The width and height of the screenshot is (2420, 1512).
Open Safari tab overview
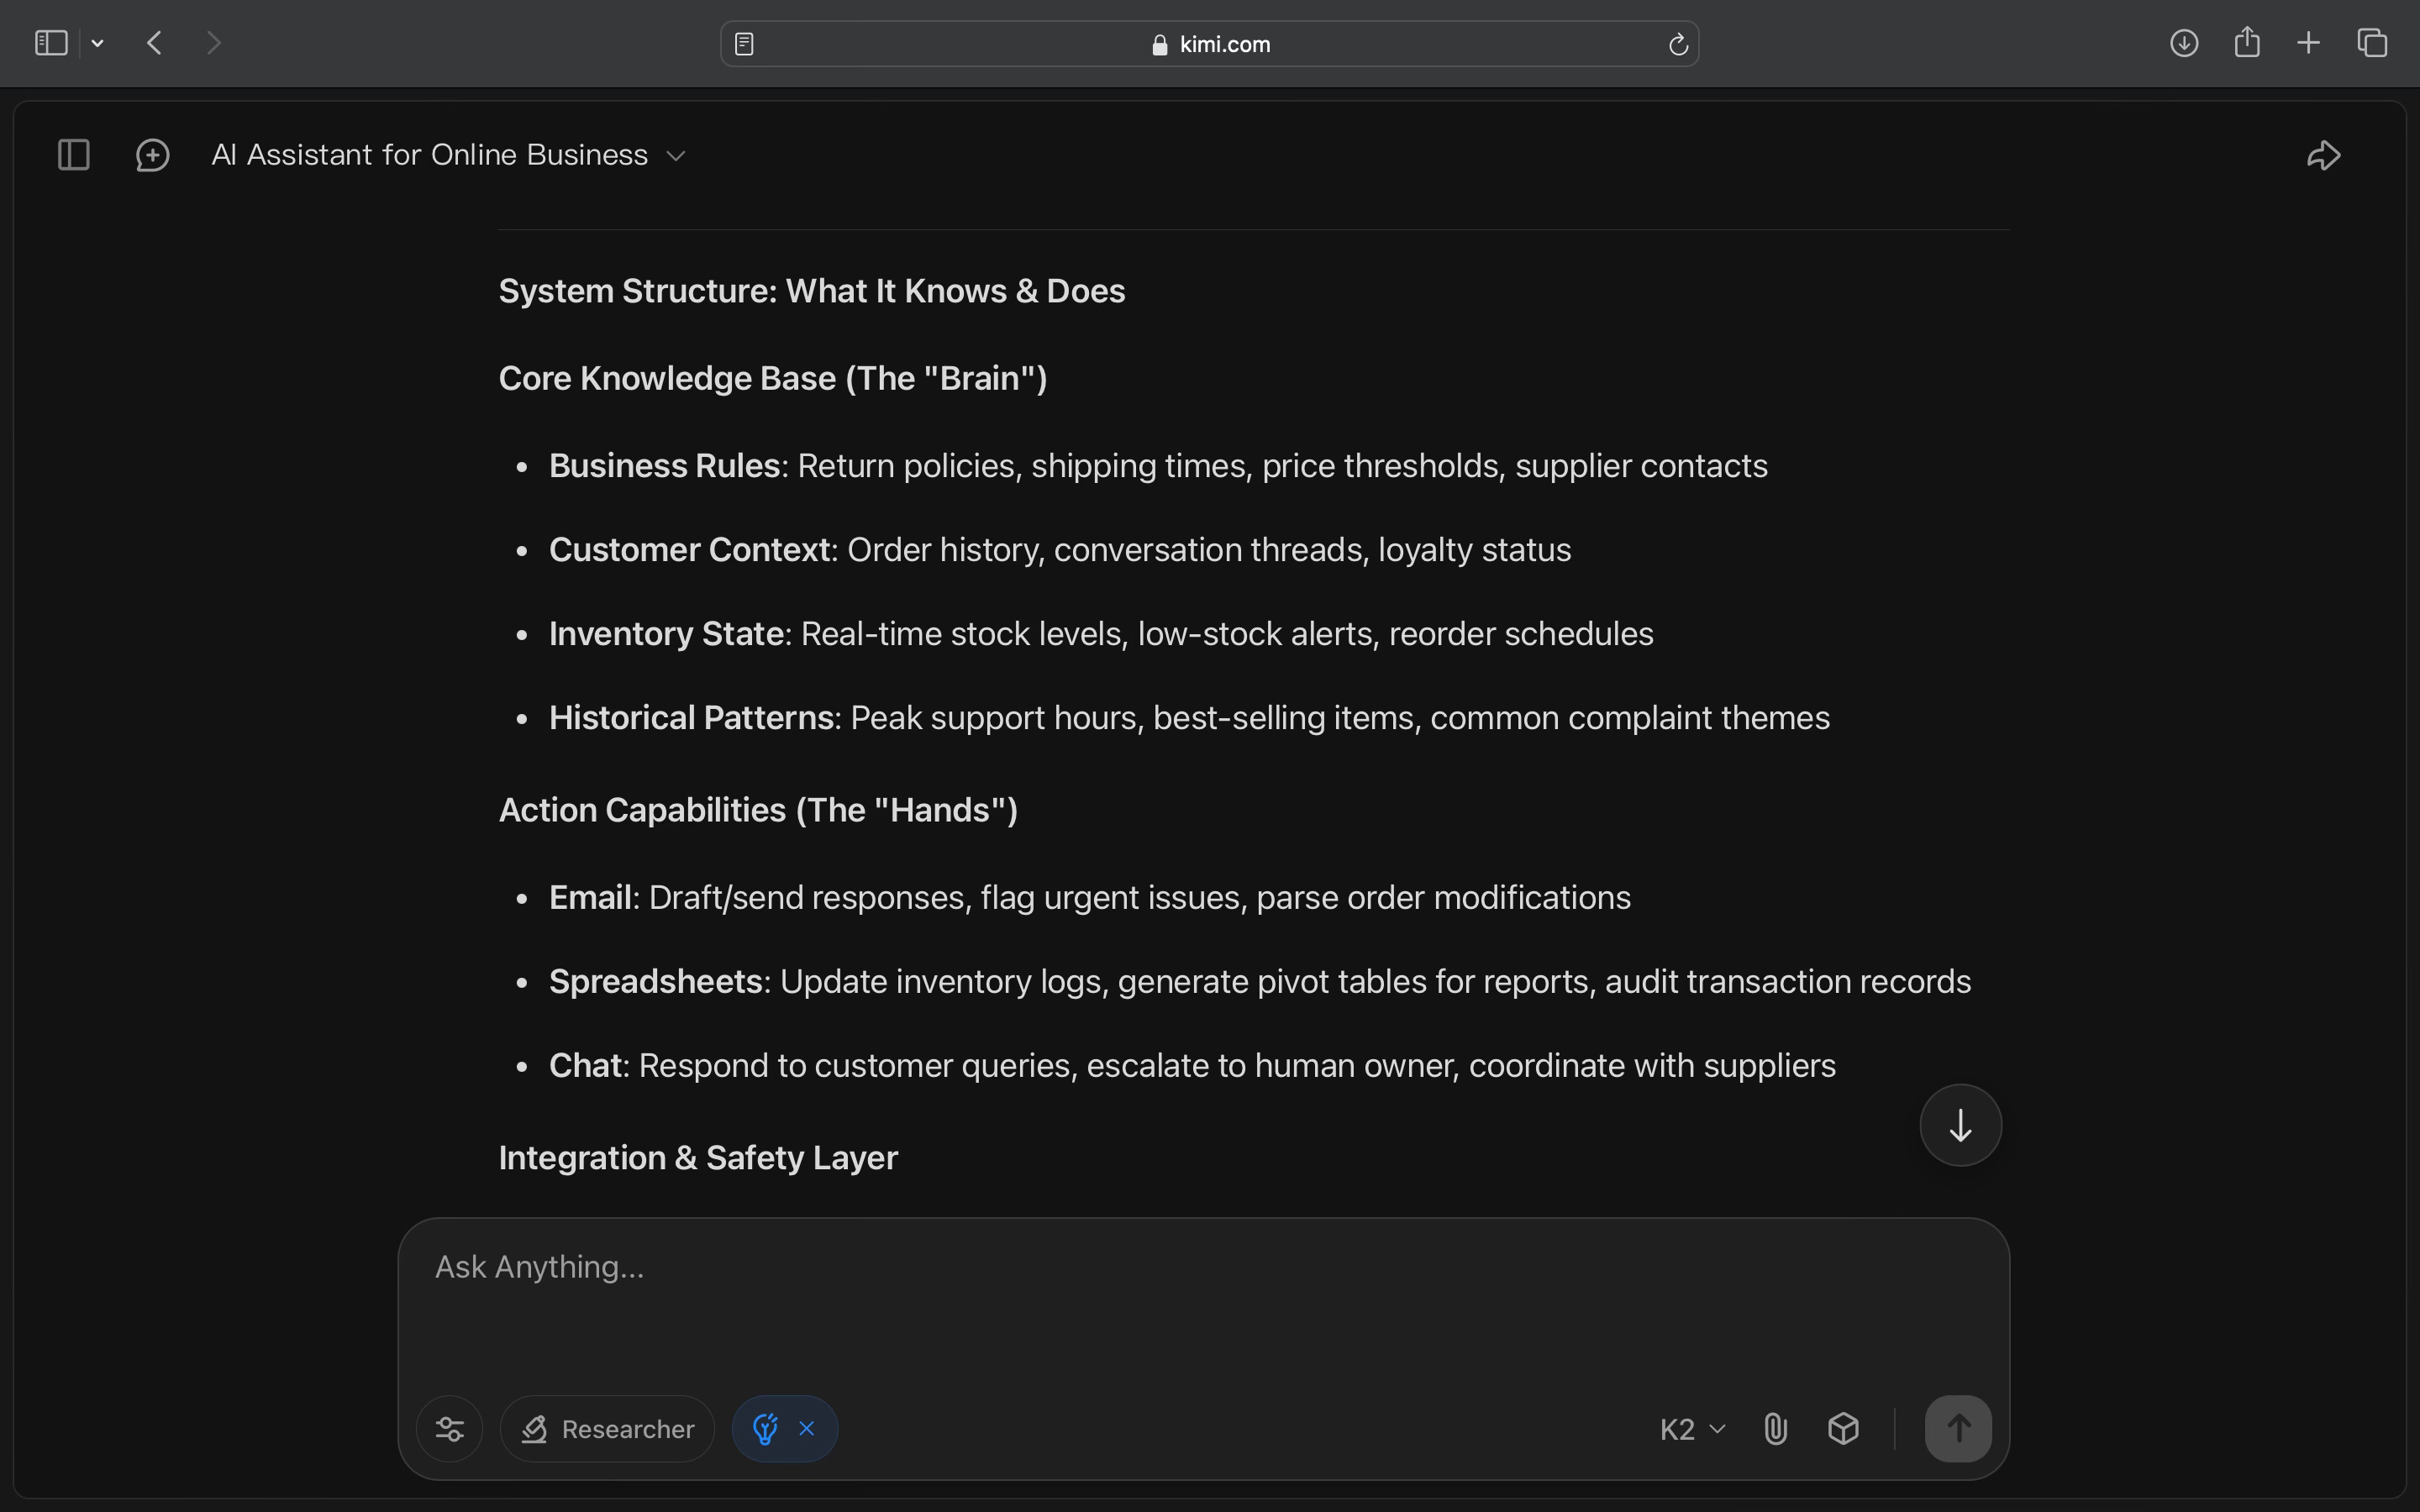(2372, 43)
